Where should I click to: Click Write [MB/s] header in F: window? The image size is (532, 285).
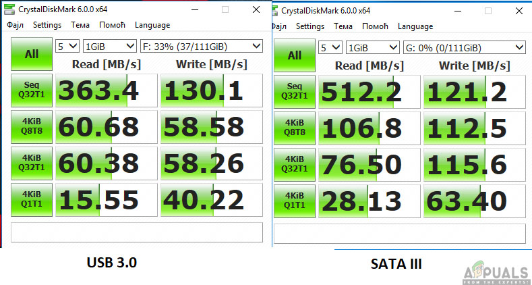(211, 64)
